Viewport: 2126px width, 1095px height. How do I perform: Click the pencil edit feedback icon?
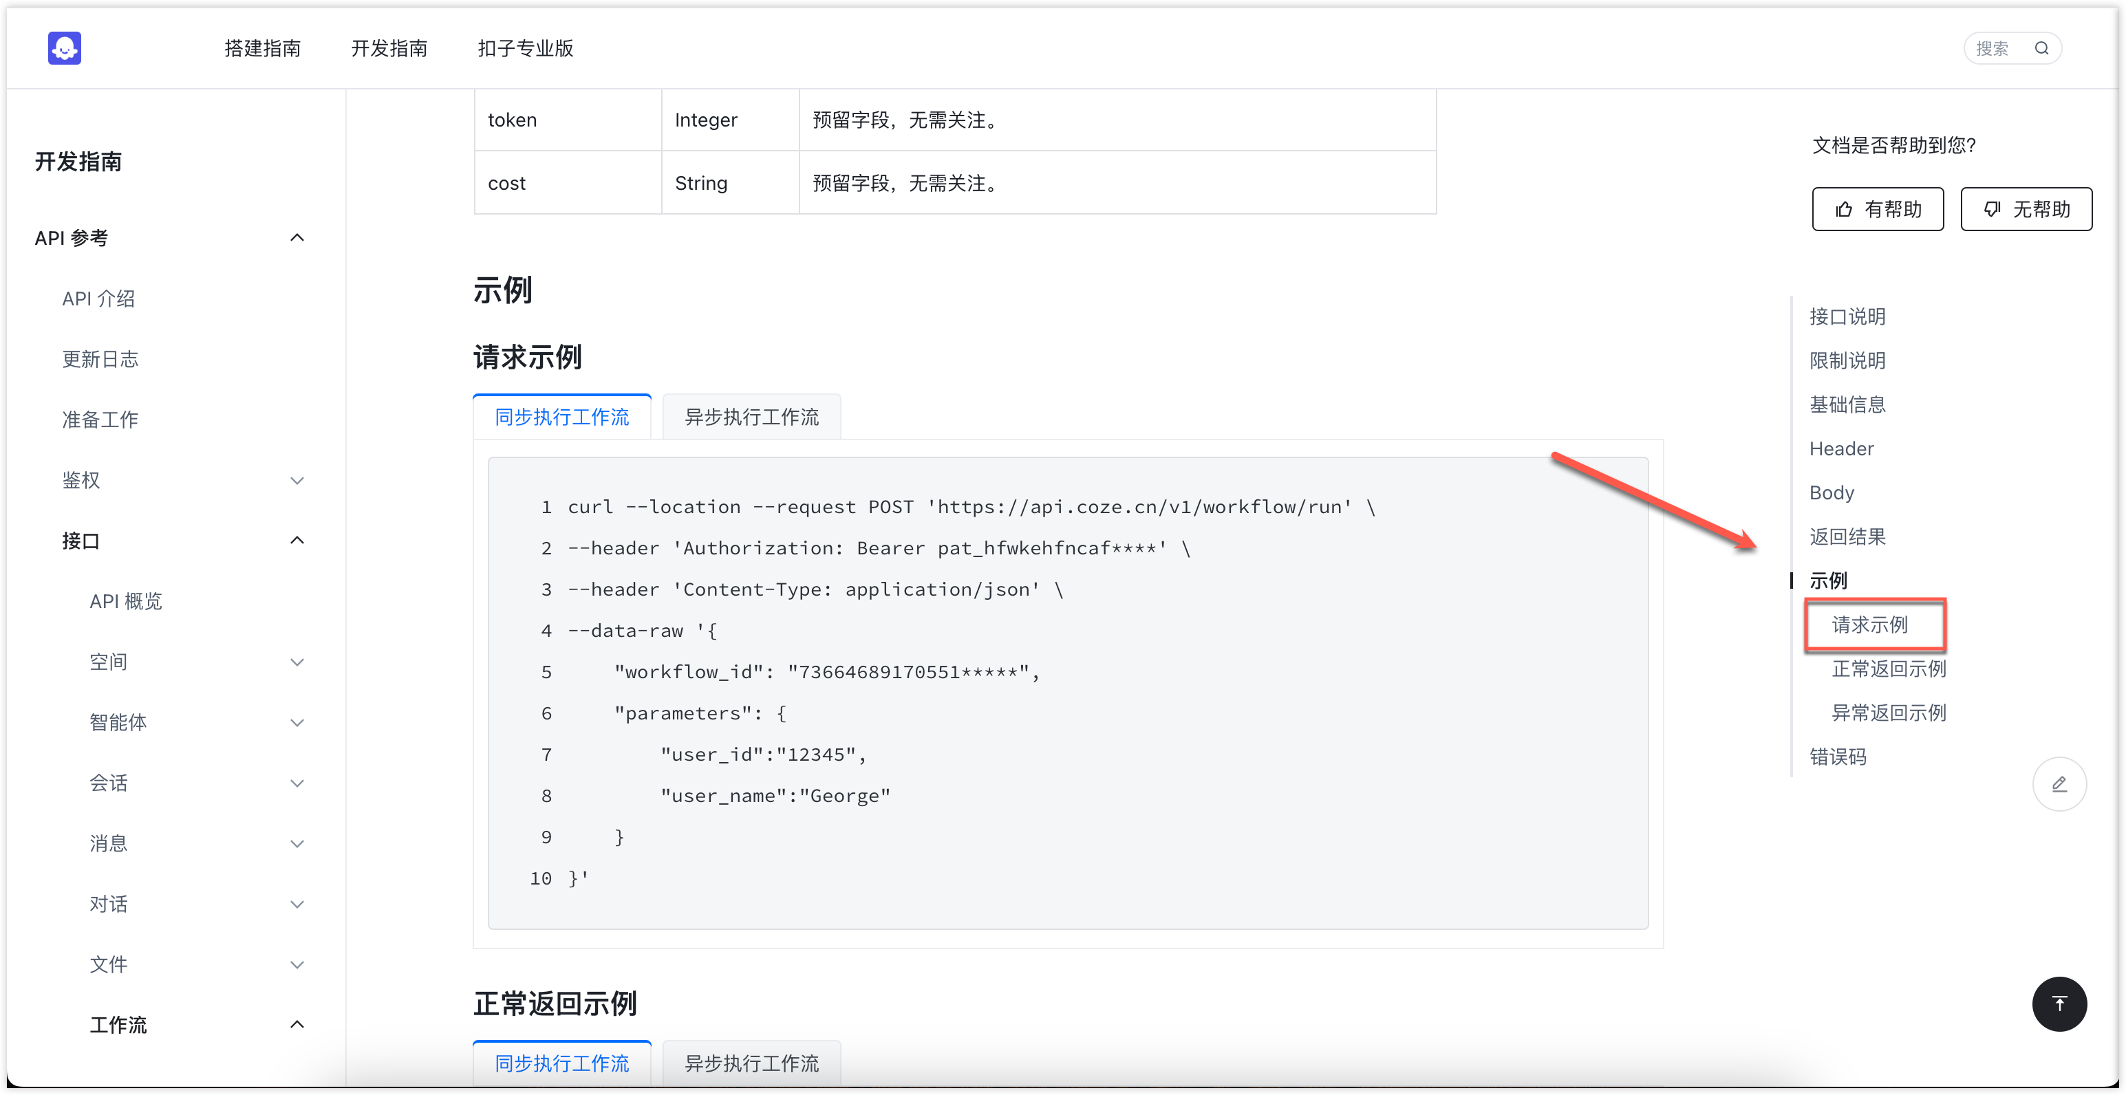click(2059, 784)
